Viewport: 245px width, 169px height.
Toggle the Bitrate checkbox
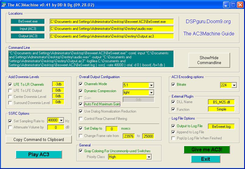click(173, 84)
